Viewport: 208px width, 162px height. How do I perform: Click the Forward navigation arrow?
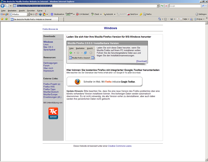coord(7,6)
